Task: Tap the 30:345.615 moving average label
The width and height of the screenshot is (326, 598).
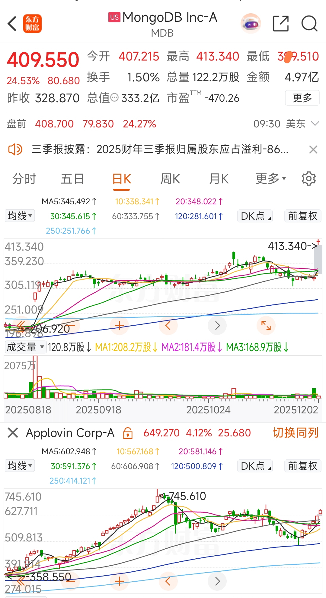Action: [x=73, y=216]
